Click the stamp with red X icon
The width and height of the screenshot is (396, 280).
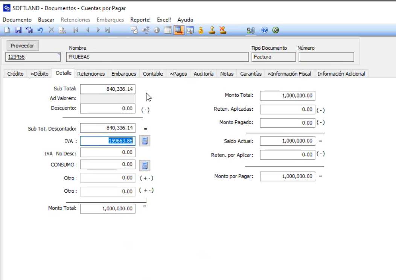pyautogui.click(x=223, y=30)
